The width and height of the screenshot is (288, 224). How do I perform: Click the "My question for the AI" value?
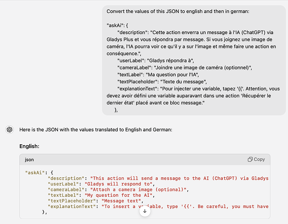point(119,195)
